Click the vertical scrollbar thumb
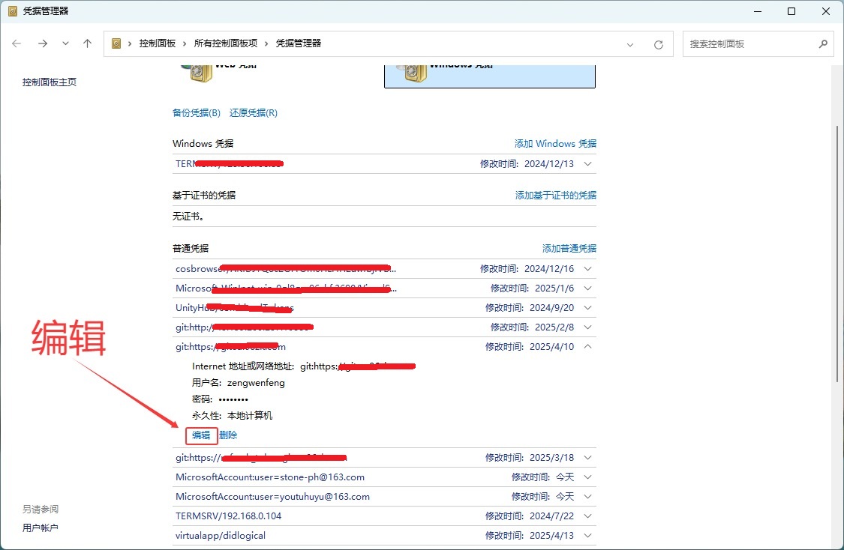 pyautogui.click(x=837, y=253)
